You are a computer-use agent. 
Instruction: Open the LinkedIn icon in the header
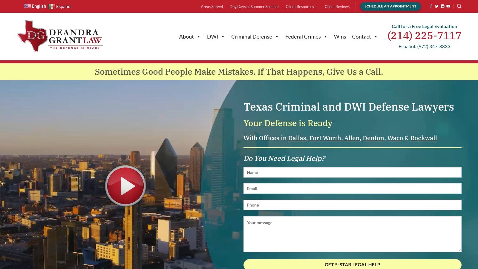pos(442,6)
